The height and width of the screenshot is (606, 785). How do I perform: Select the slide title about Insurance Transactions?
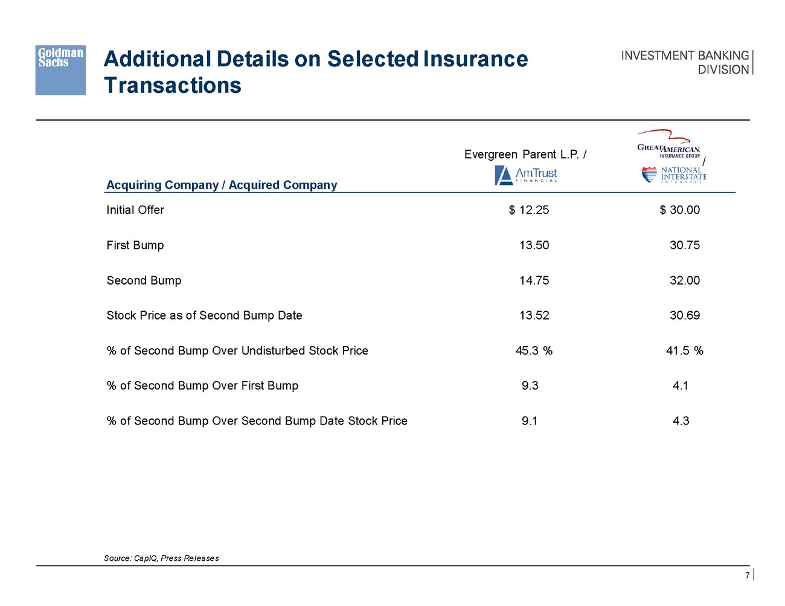point(315,72)
